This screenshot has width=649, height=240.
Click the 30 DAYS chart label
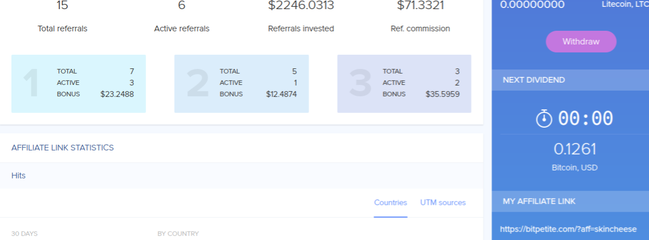click(25, 234)
